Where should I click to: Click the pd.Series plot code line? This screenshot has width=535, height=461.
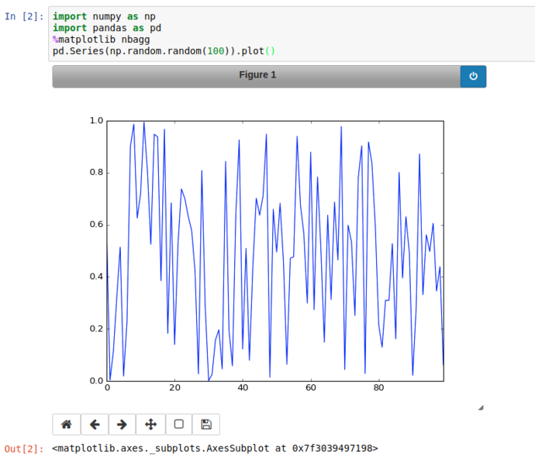pyautogui.click(x=164, y=51)
